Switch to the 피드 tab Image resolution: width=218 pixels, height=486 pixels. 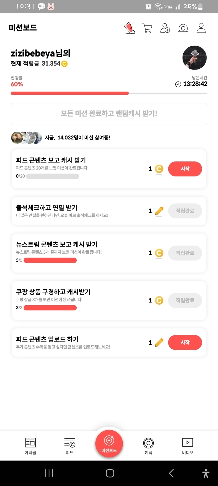(70, 446)
